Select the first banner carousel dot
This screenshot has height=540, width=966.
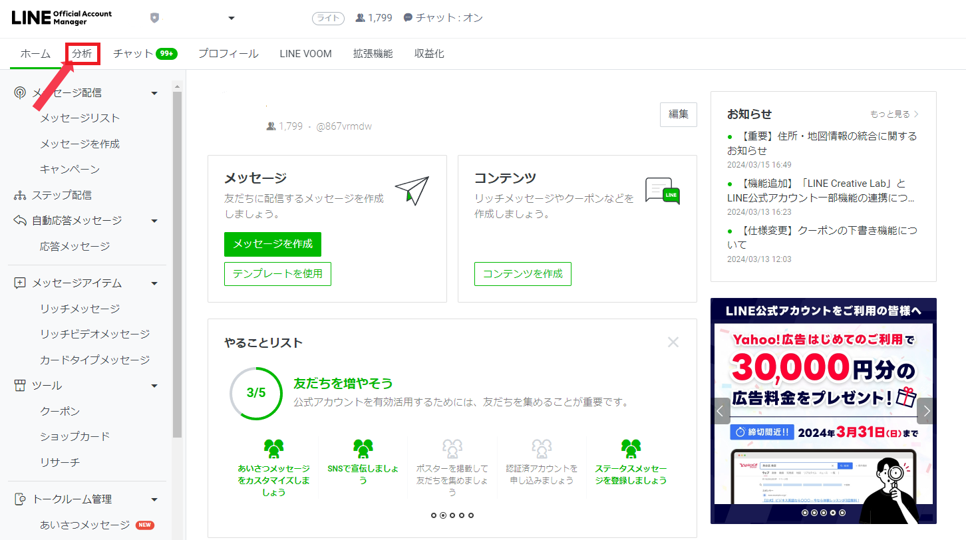(805, 513)
